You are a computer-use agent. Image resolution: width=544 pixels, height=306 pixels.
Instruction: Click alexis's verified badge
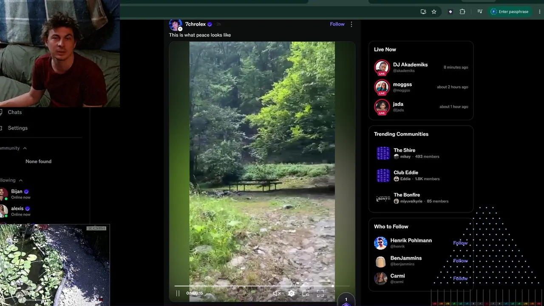(28, 209)
